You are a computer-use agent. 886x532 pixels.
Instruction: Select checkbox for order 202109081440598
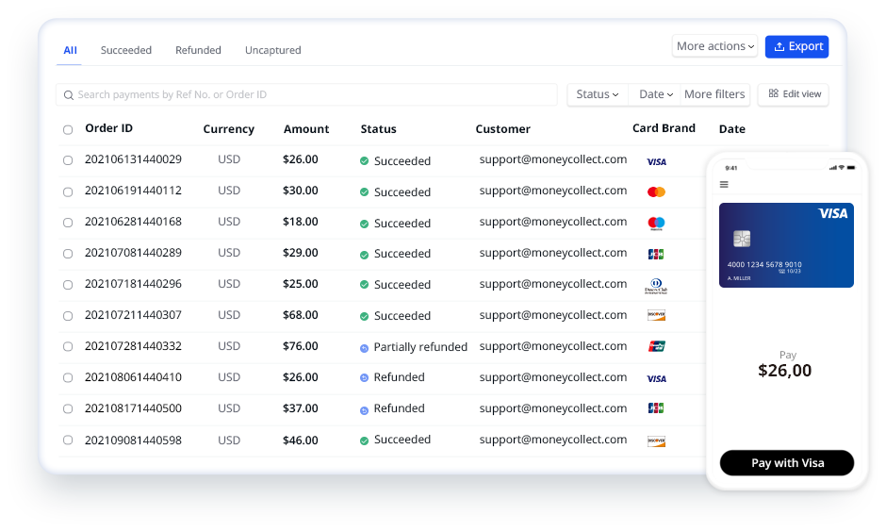pyautogui.click(x=68, y=440)
